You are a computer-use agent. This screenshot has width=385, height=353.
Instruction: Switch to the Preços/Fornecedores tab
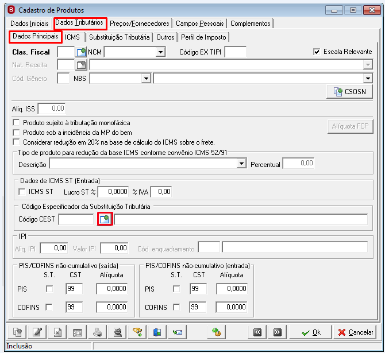[x=140, y=24]
